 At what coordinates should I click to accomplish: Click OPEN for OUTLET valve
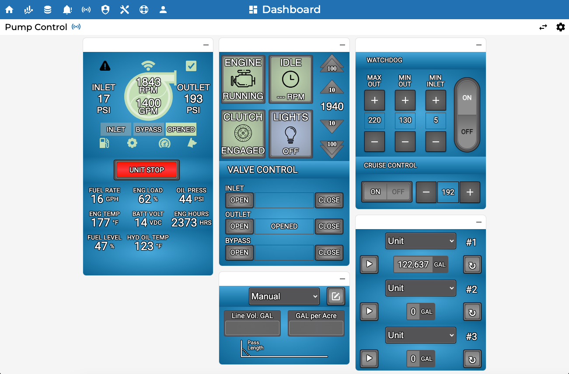tap(239, 226)
